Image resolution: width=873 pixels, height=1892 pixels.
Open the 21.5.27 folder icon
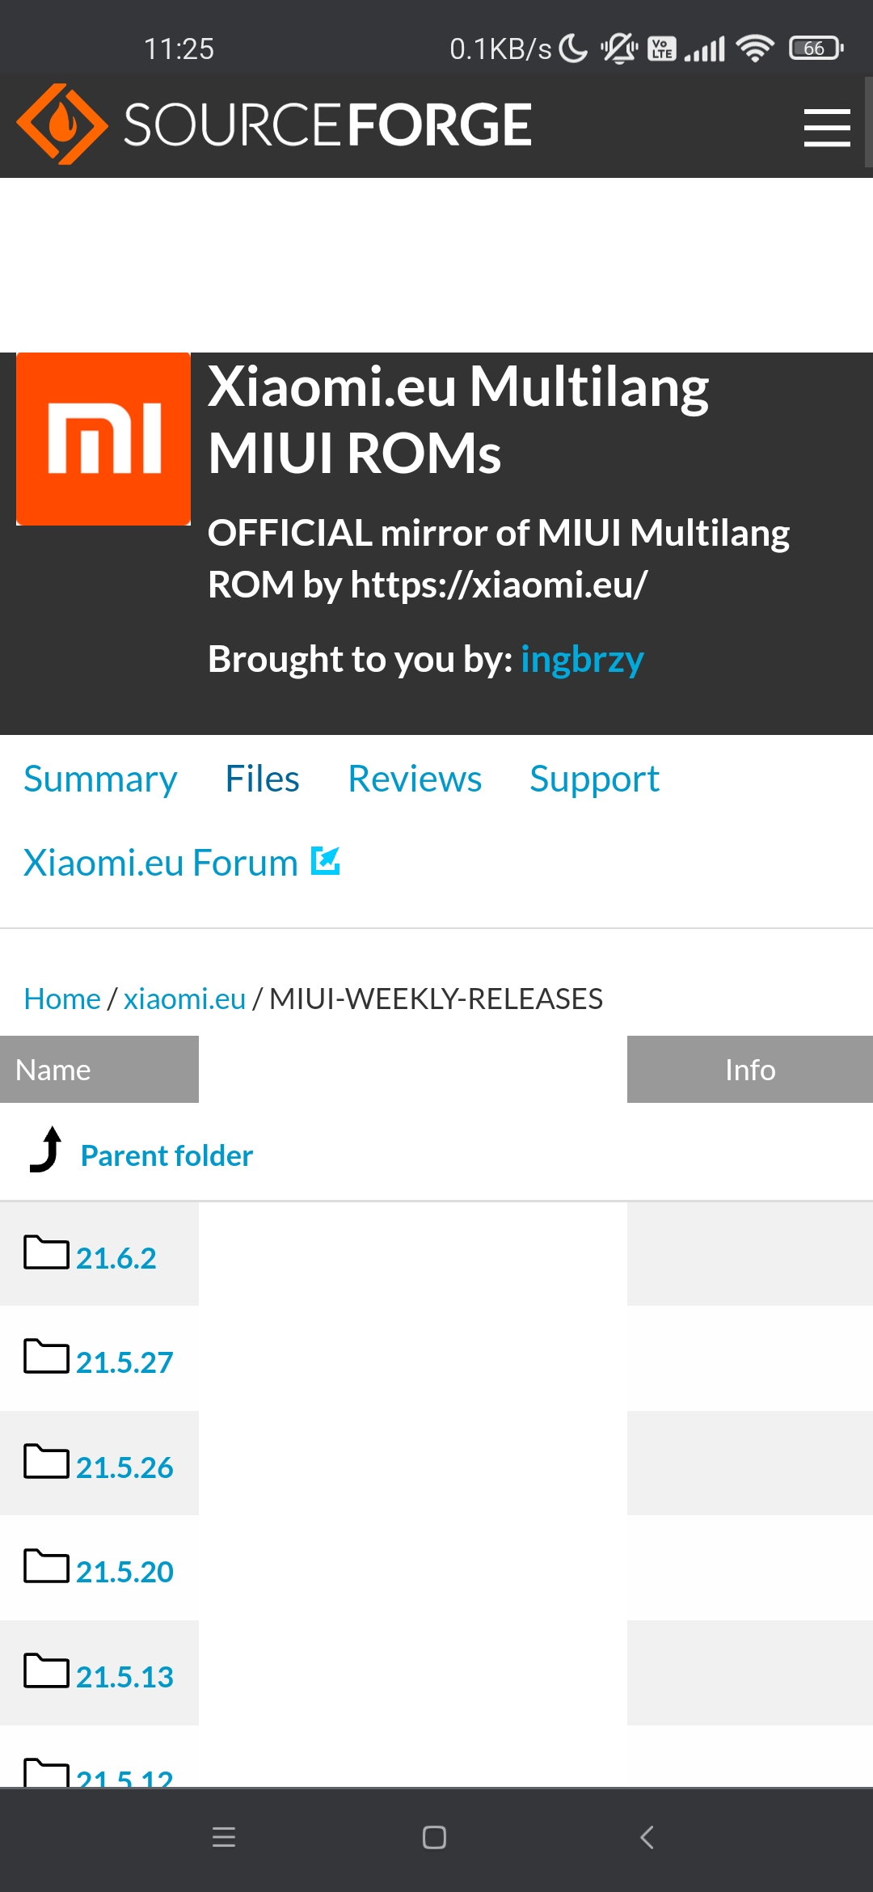click(46, 1356)
